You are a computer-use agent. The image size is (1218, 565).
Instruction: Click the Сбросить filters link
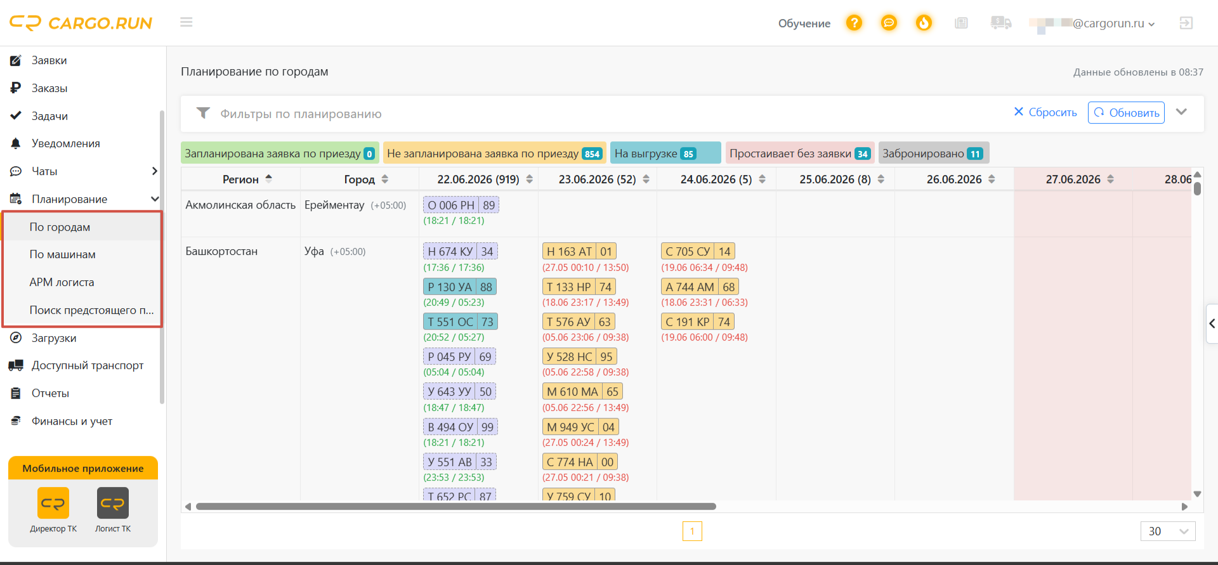click(1045, 112)
